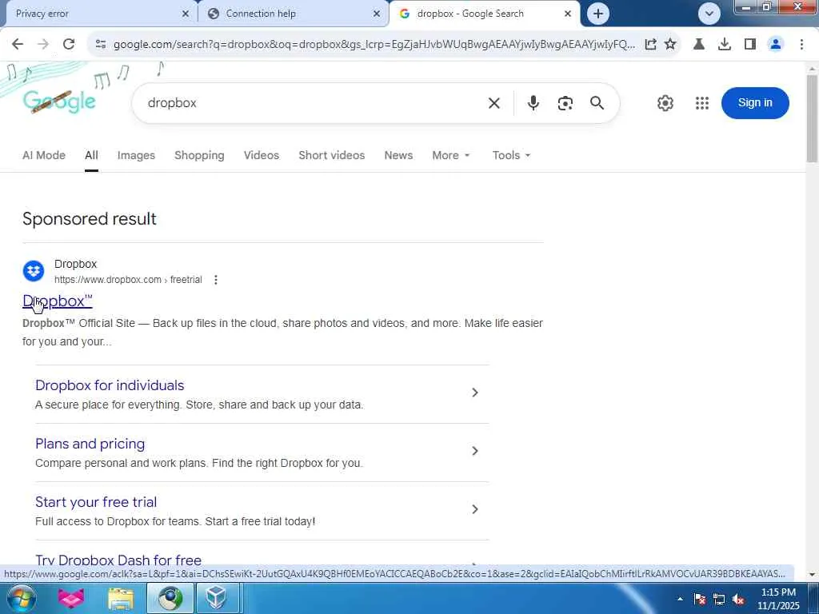Select the AI Mode search tab
Image resolution: width=819 pixels, height=614 pixels.
(x=44, y=155)
